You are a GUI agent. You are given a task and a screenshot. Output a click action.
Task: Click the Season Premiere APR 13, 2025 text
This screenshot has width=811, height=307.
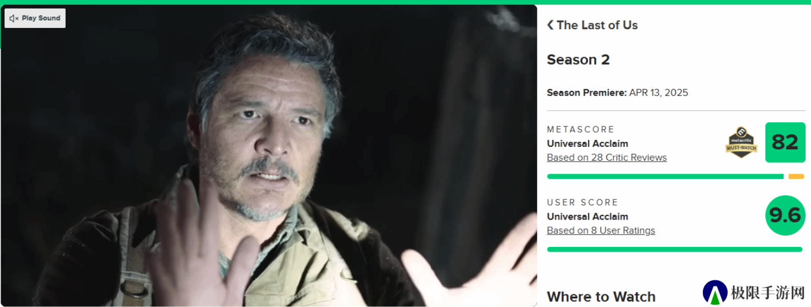tap(617, 93)
